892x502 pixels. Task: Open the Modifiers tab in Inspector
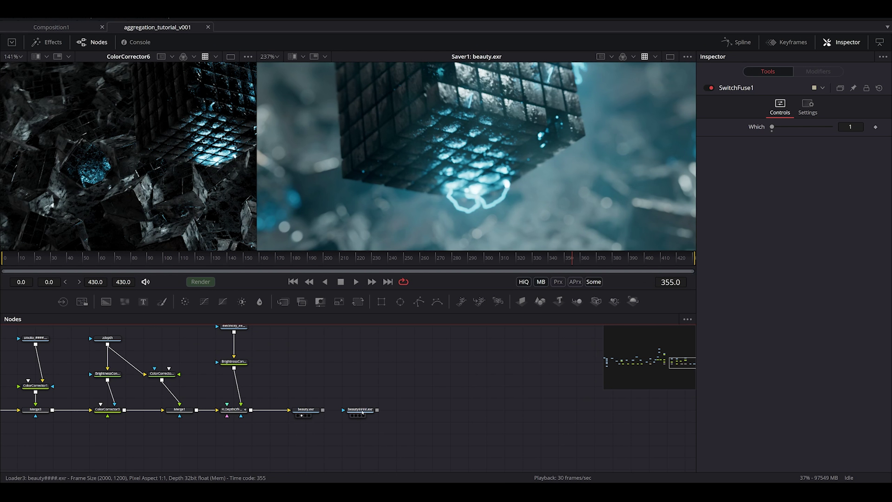(818, 71)
